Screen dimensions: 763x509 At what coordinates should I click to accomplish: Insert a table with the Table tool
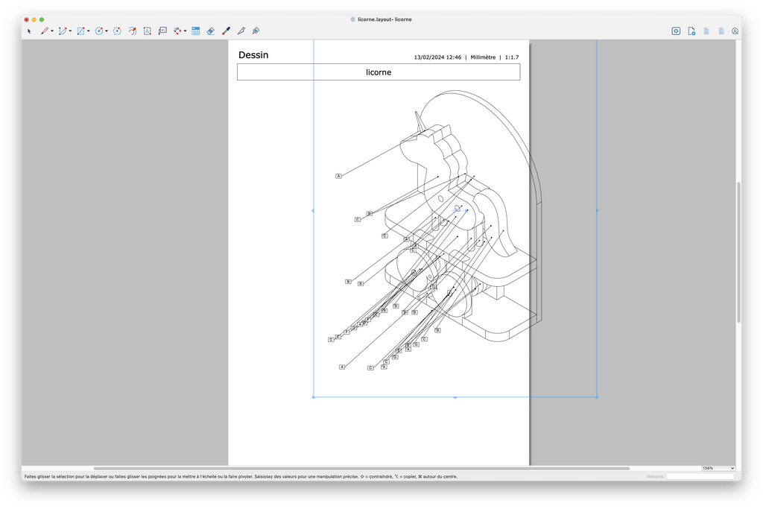196,31
